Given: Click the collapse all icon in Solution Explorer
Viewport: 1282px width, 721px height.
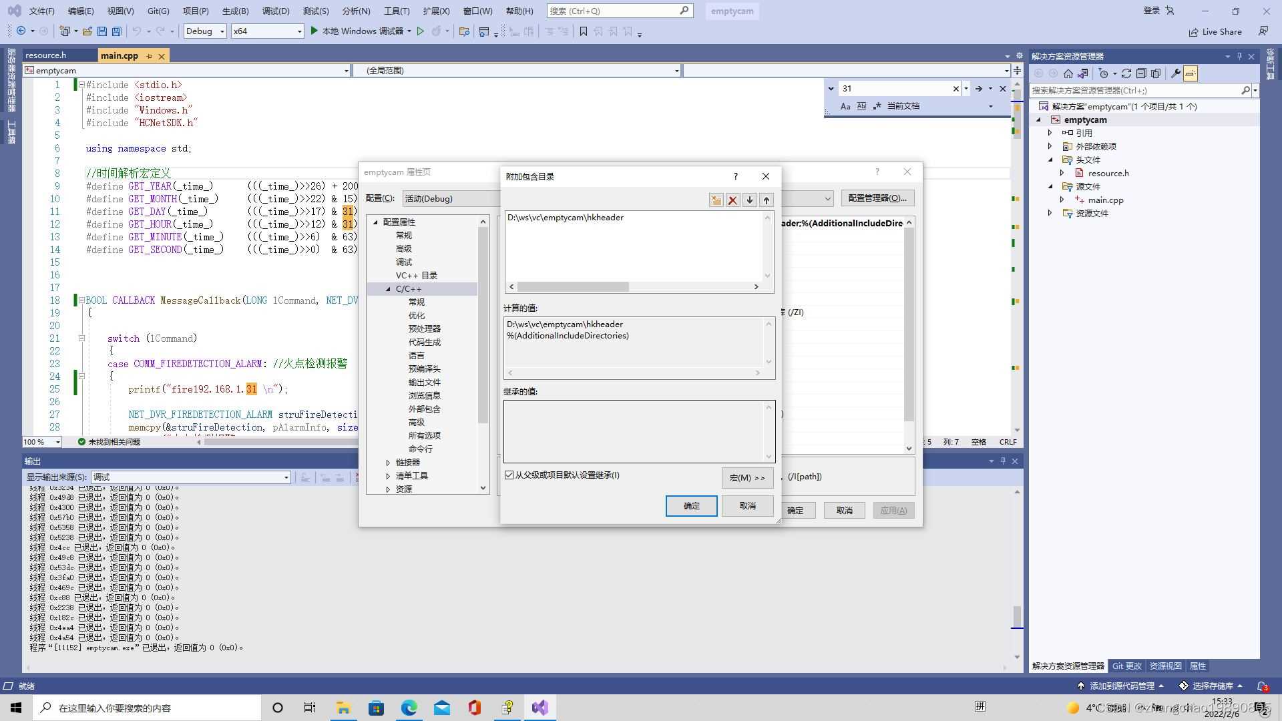Looking at the screenshot, I should pyautogui.click(x=1141, y=73).
